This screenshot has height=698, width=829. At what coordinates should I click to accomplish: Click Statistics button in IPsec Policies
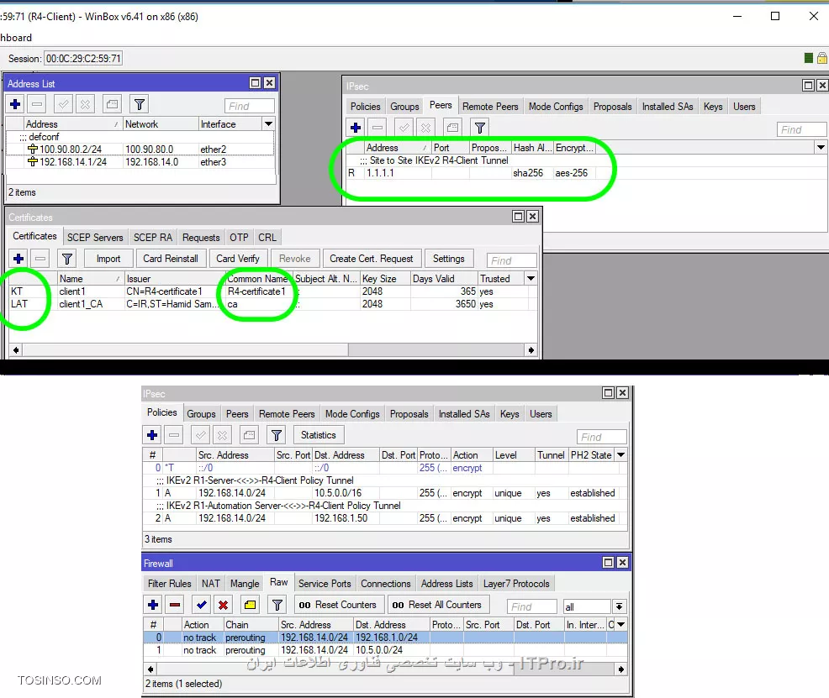tap(319, 435)
